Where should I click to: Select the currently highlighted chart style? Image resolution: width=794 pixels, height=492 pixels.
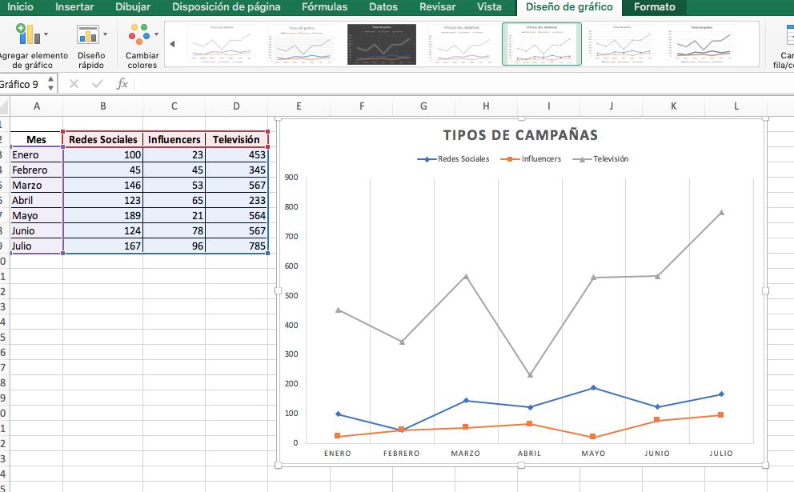[x=541, y=44]
